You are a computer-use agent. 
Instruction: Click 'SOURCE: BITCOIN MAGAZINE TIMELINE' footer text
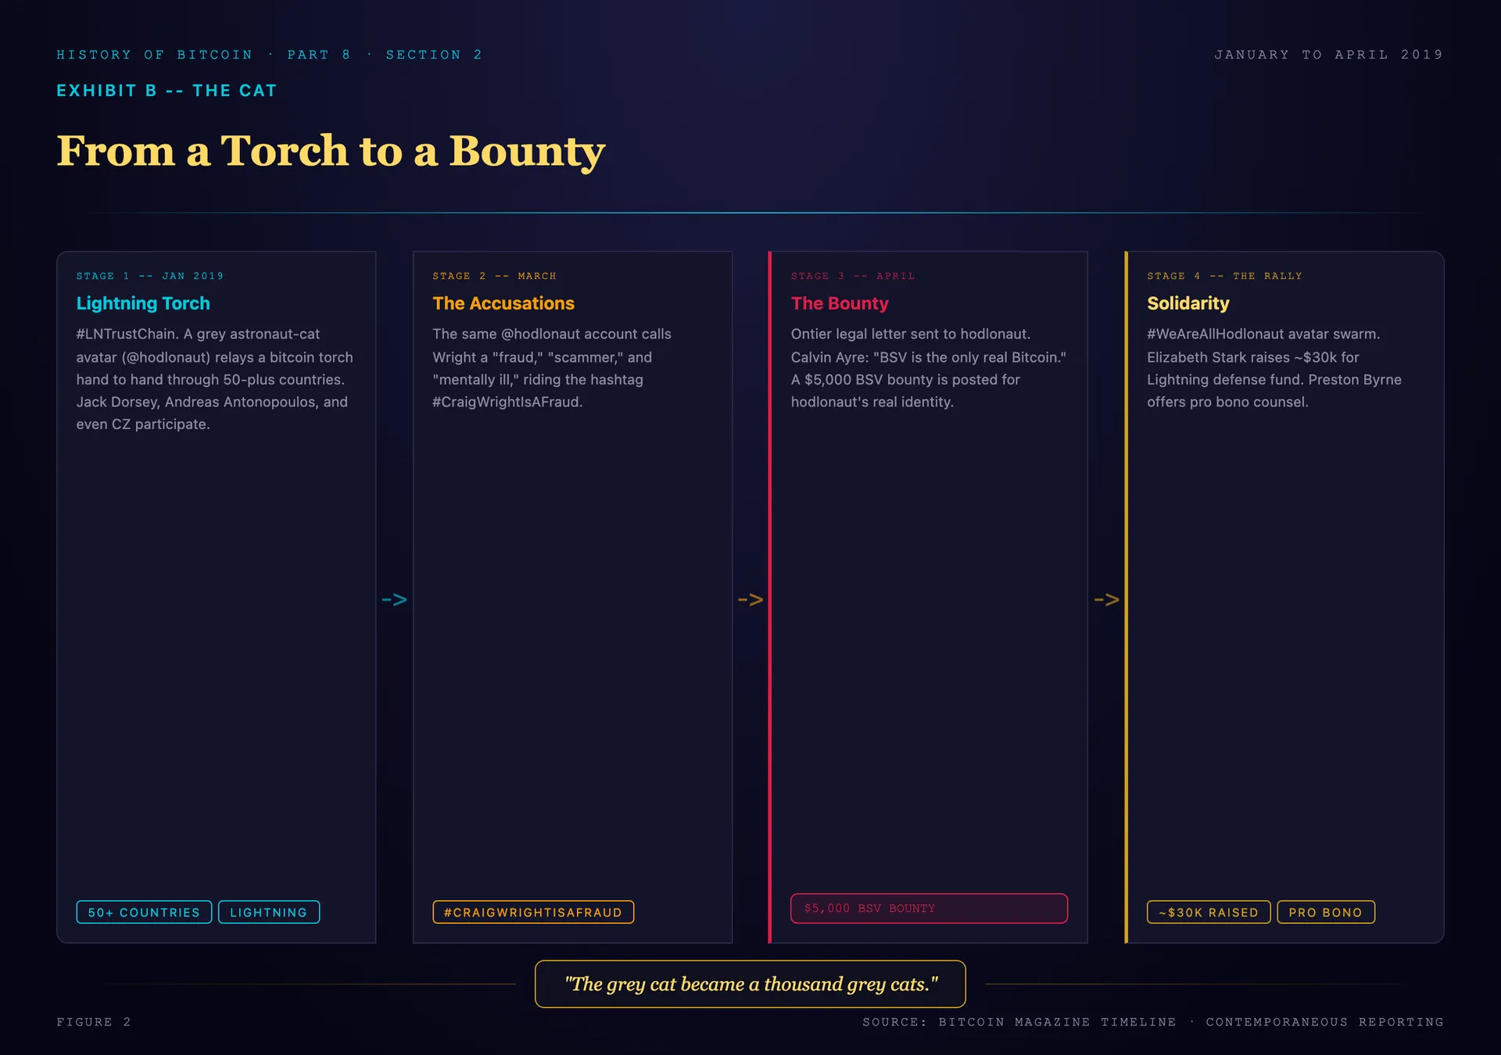pyautogui.click(x=1019, y=1022)
